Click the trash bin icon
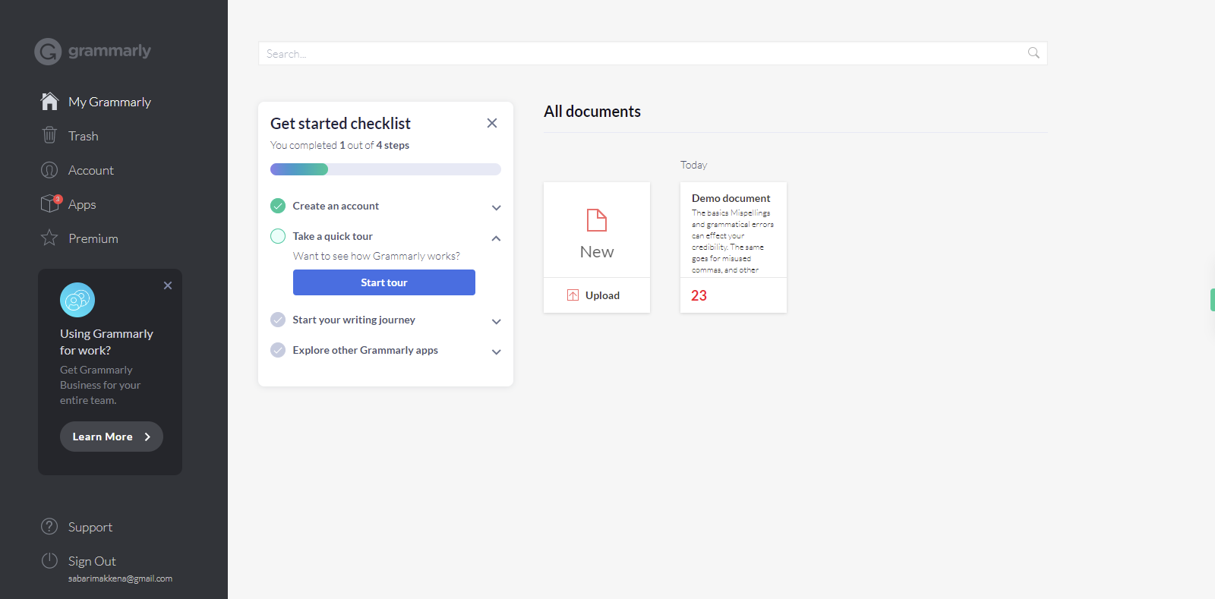The height and width of the screenshot is (599, 1215). 49,135
